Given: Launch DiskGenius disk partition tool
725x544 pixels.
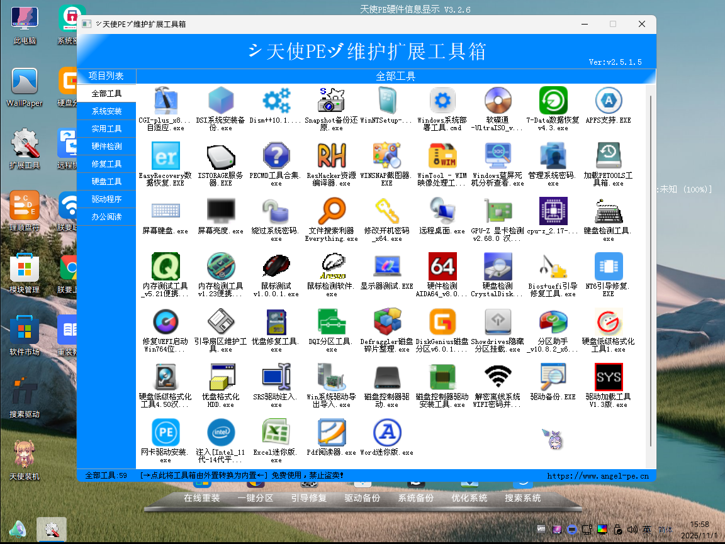Looking at the screenshot, I should tap(442, 323).
